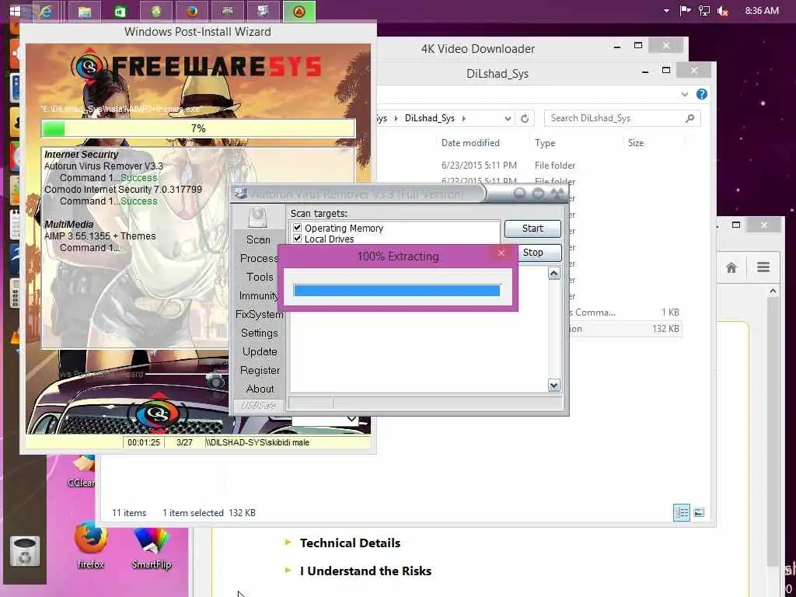Toggle the Local Drives checkbox
Image resolution: width=796 pixels, height=597 pixels.
[x=298, y=239]
